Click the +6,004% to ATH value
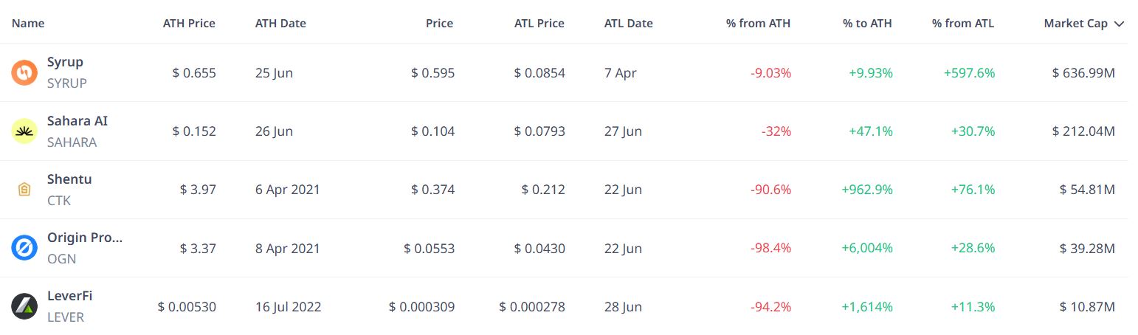1138x335 pixels. (x=867, y=248)
